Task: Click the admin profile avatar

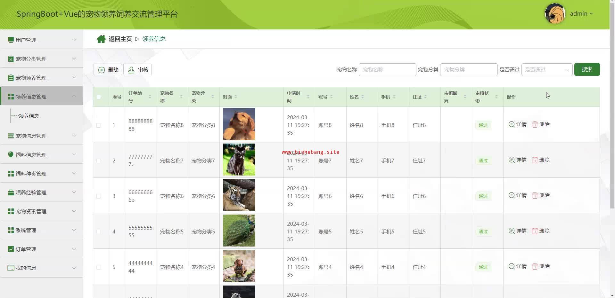Action: 555,14
